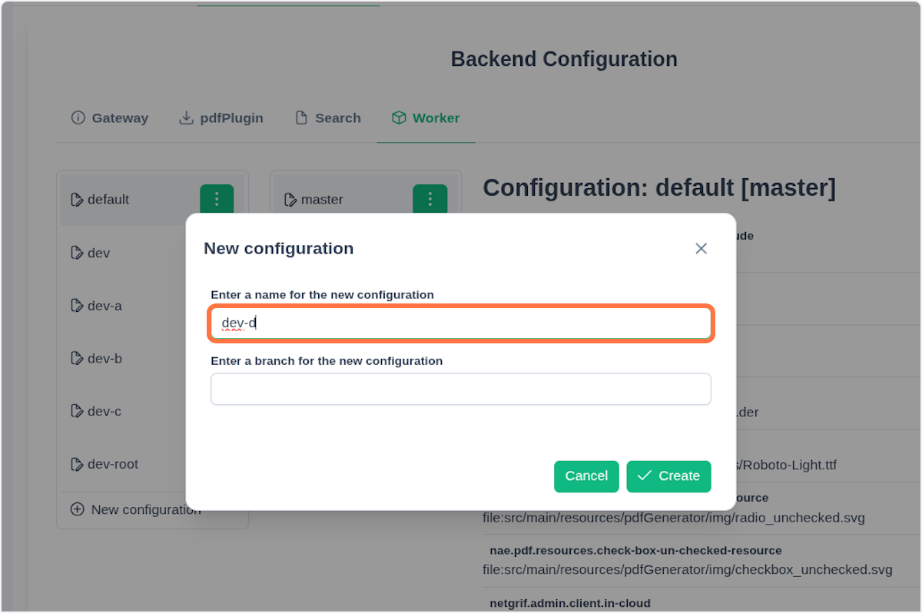
Task: Click the info circle icon on Gateway tab
Action: 78,118
